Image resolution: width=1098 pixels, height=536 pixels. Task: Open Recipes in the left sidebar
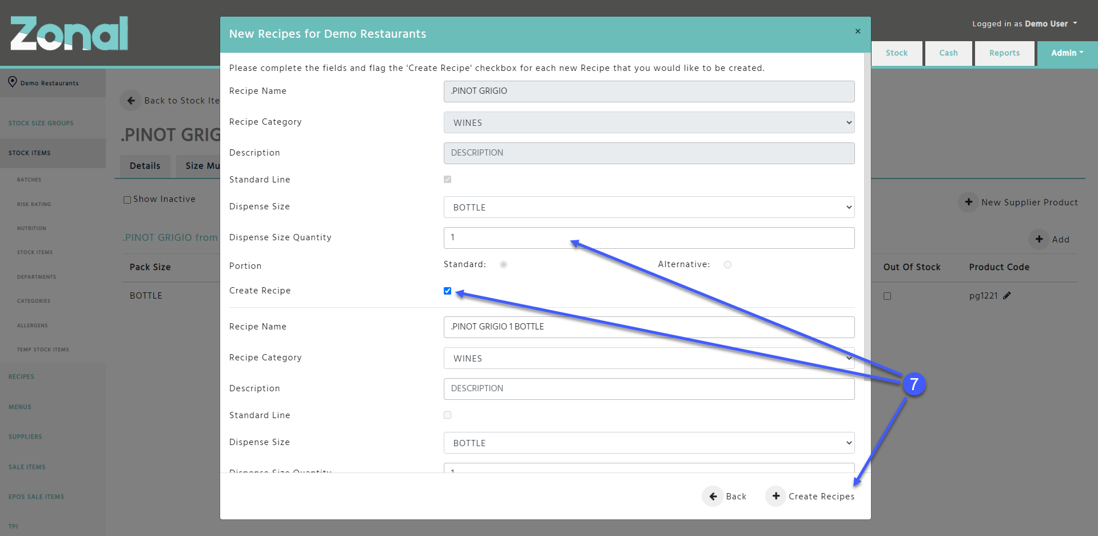pyautogui.click(x=21, y=376)
